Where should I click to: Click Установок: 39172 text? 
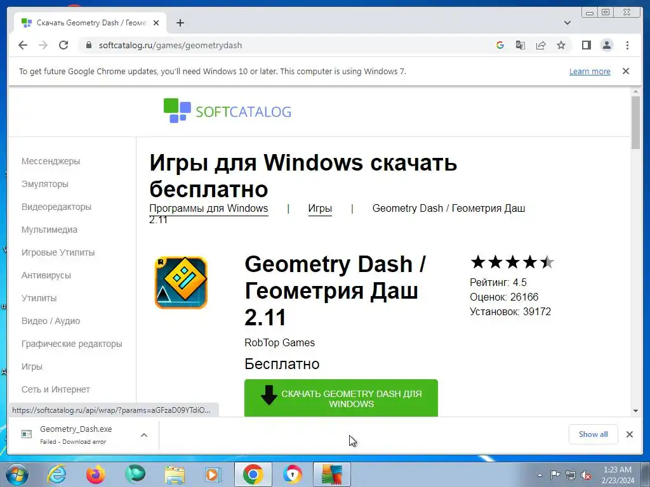pyautogui.click(x=510, y=311)
